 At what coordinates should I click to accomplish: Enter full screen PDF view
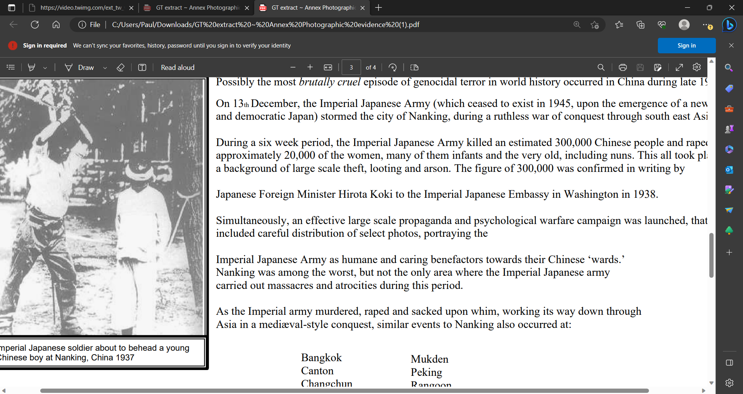679,67
